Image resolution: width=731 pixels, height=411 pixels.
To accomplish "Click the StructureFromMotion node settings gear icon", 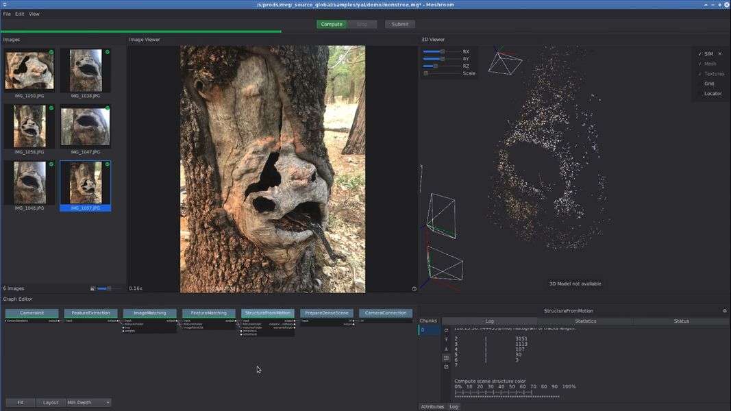I will [725, 311].
